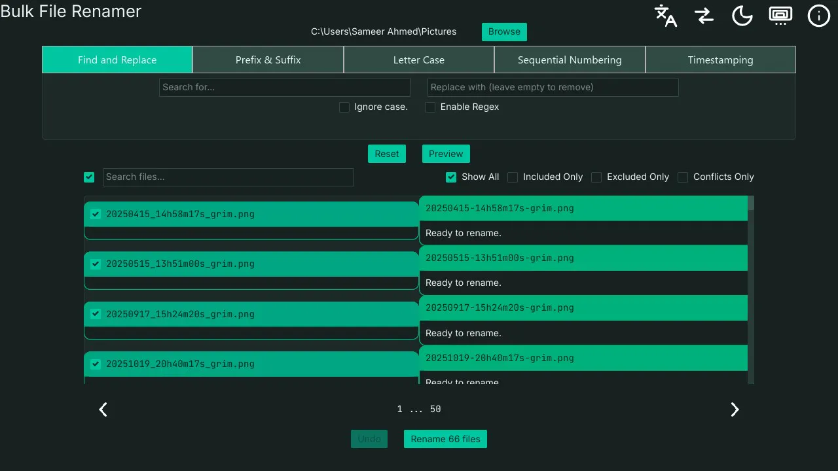Switch to the Prefix & Suffix tab

click(x=268, y=60)
